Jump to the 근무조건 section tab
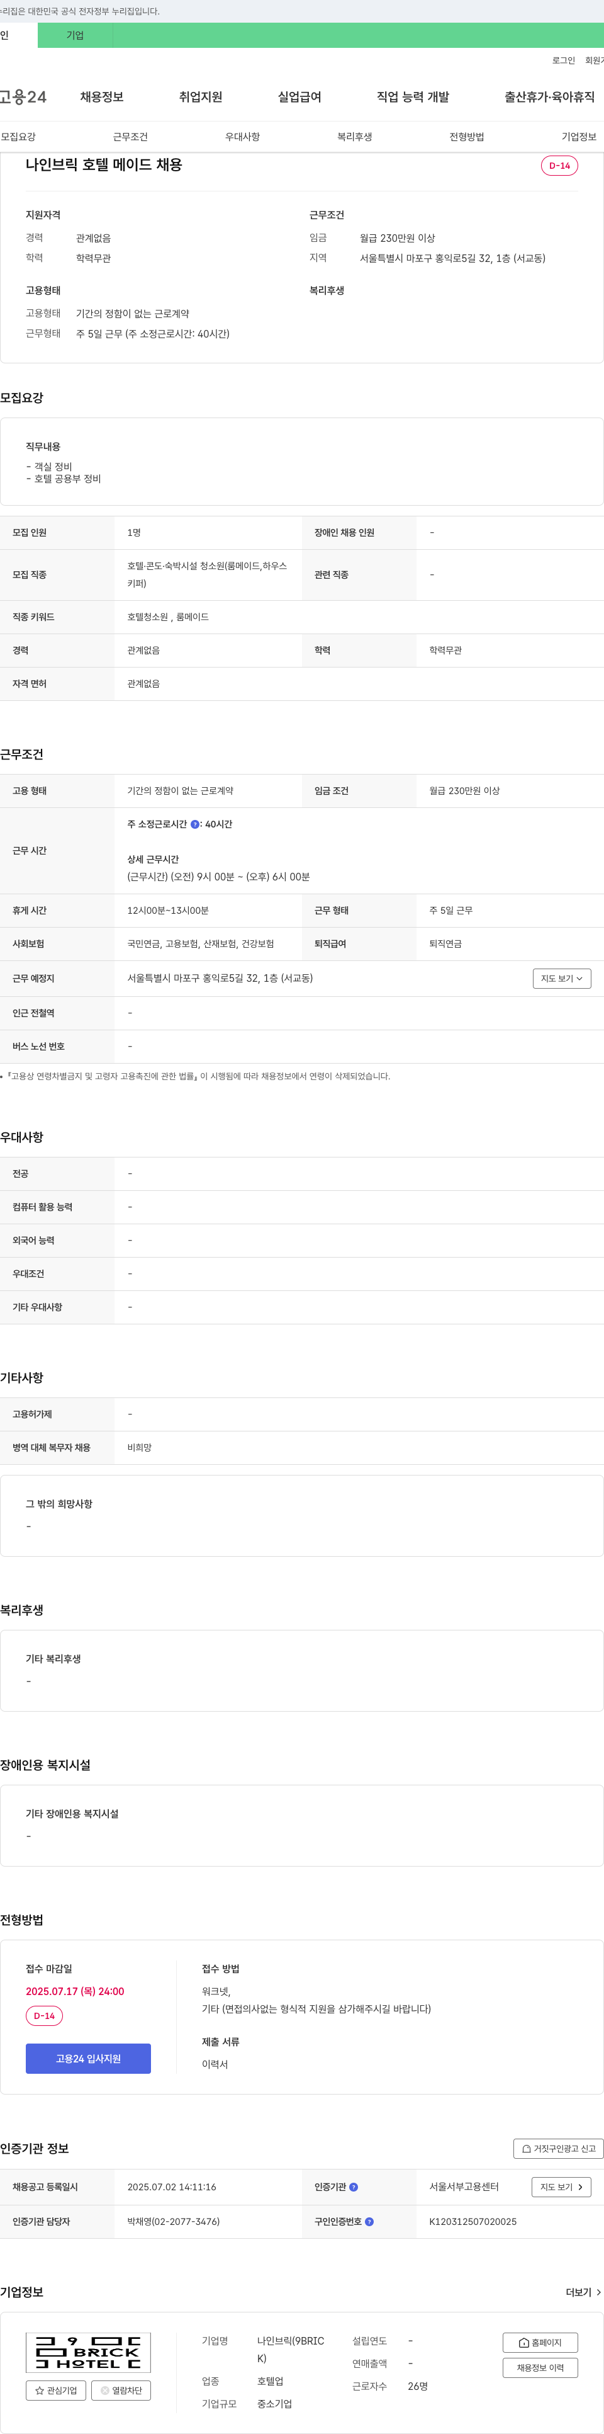 point(130,137)
